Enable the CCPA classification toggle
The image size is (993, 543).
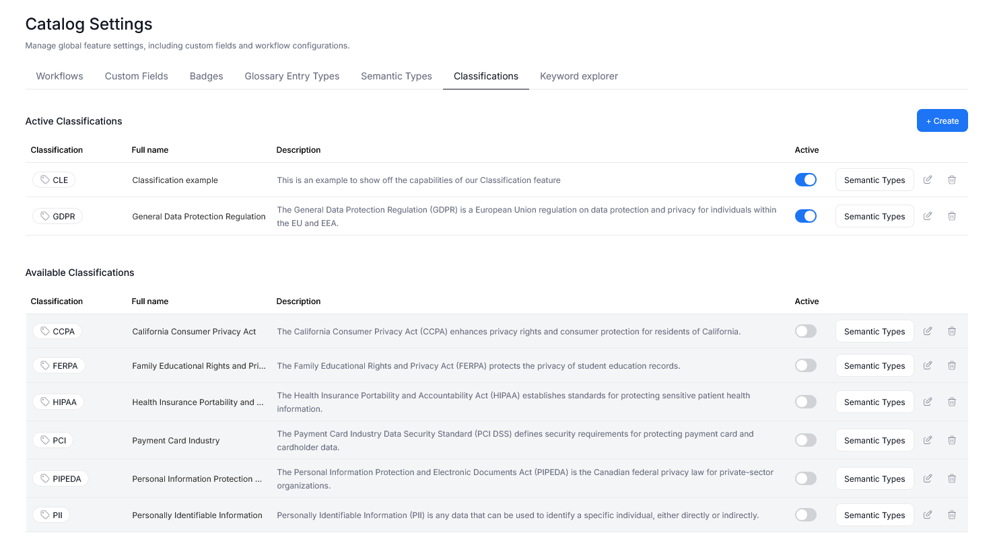click(x=805, y=331)
